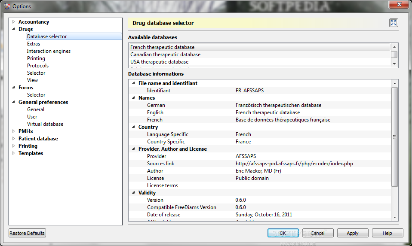Select USA therapeutic database in list
The height and width of the screenshot is (246, 412).
(x=260, y=62)
